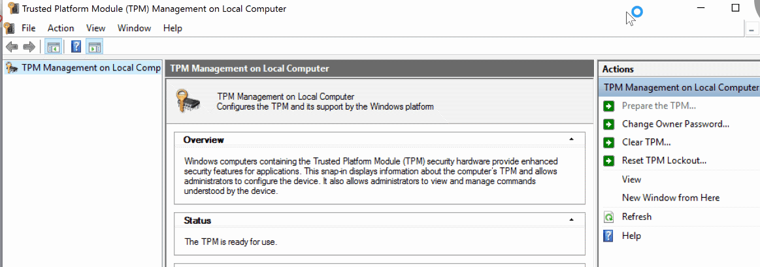Viewport: 760px width, 267px height.
Task: Click the green arrow icon beside Clear TPM
Action: 609,142
